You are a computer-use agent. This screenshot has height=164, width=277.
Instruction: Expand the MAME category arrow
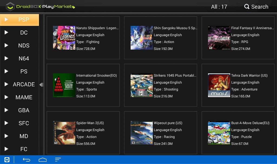(6, 97)
